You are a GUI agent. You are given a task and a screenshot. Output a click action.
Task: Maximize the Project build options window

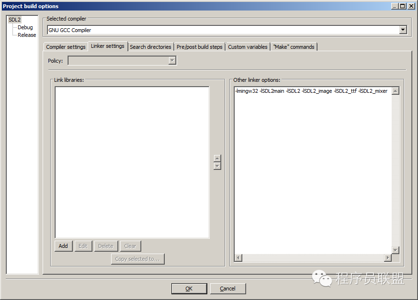pos(403,6)
